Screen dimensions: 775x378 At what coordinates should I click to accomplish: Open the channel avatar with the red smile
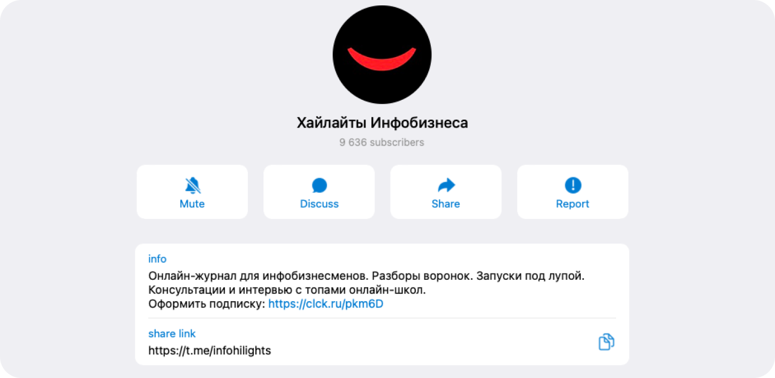(382, 54)
